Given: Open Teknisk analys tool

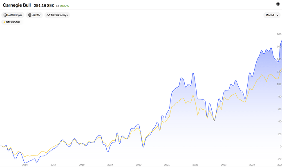Looking at the screenshot, I should (58, 15).
